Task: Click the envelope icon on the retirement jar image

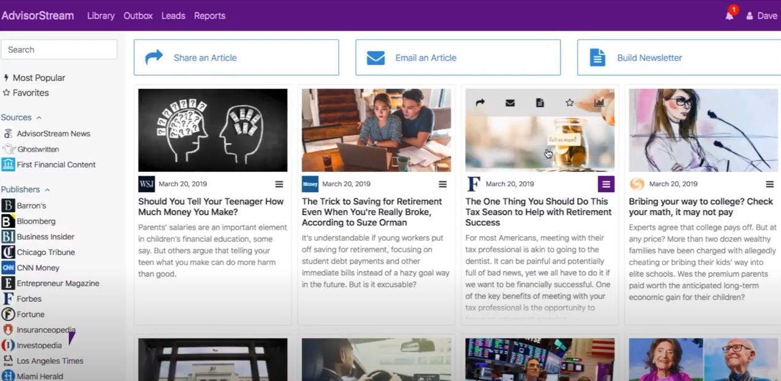Action: [510, 103]
